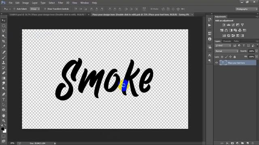The image size is (259, 145).
Task: Select the Zoom tool in the toolbox
Action: (x=4, y=121)
